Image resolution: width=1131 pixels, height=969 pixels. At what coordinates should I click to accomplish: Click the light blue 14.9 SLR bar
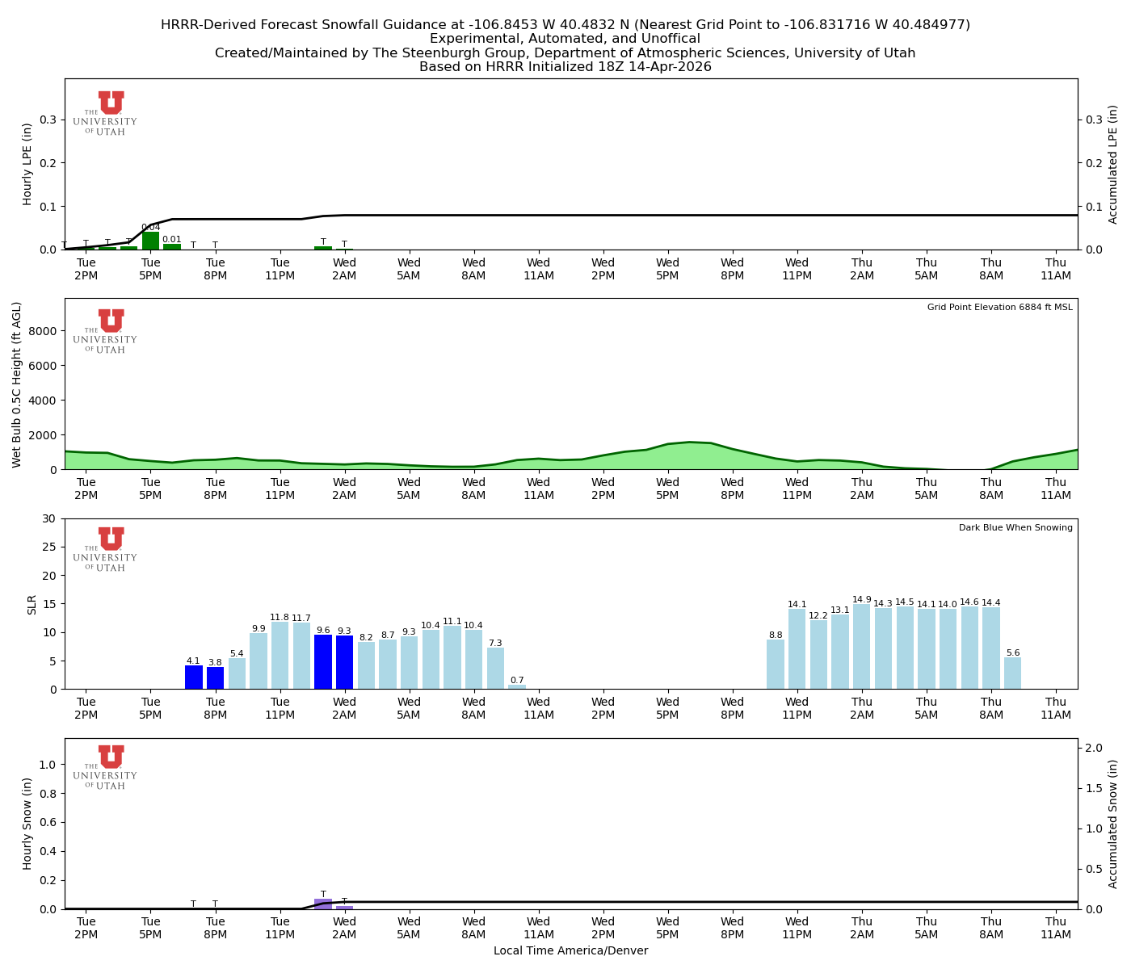click(x=863, y=646)
